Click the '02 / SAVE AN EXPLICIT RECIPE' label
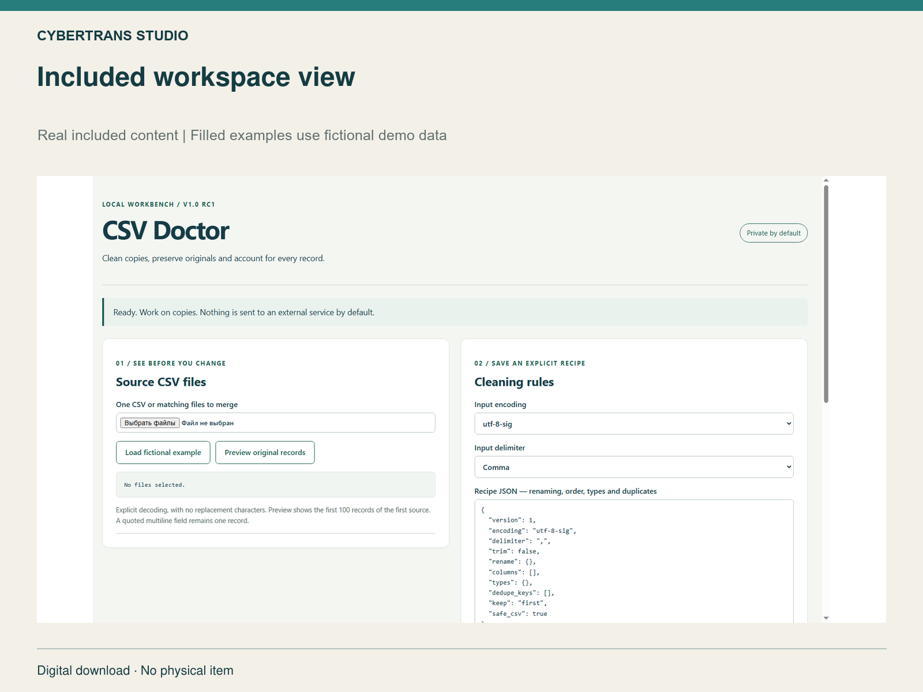 pyautogui.click(x=530, y=363)
